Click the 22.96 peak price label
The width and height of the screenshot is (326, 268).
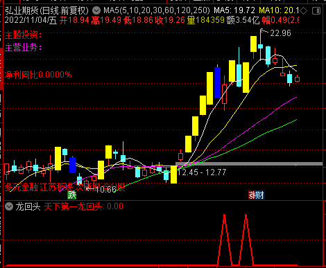(x=280, y=33)
